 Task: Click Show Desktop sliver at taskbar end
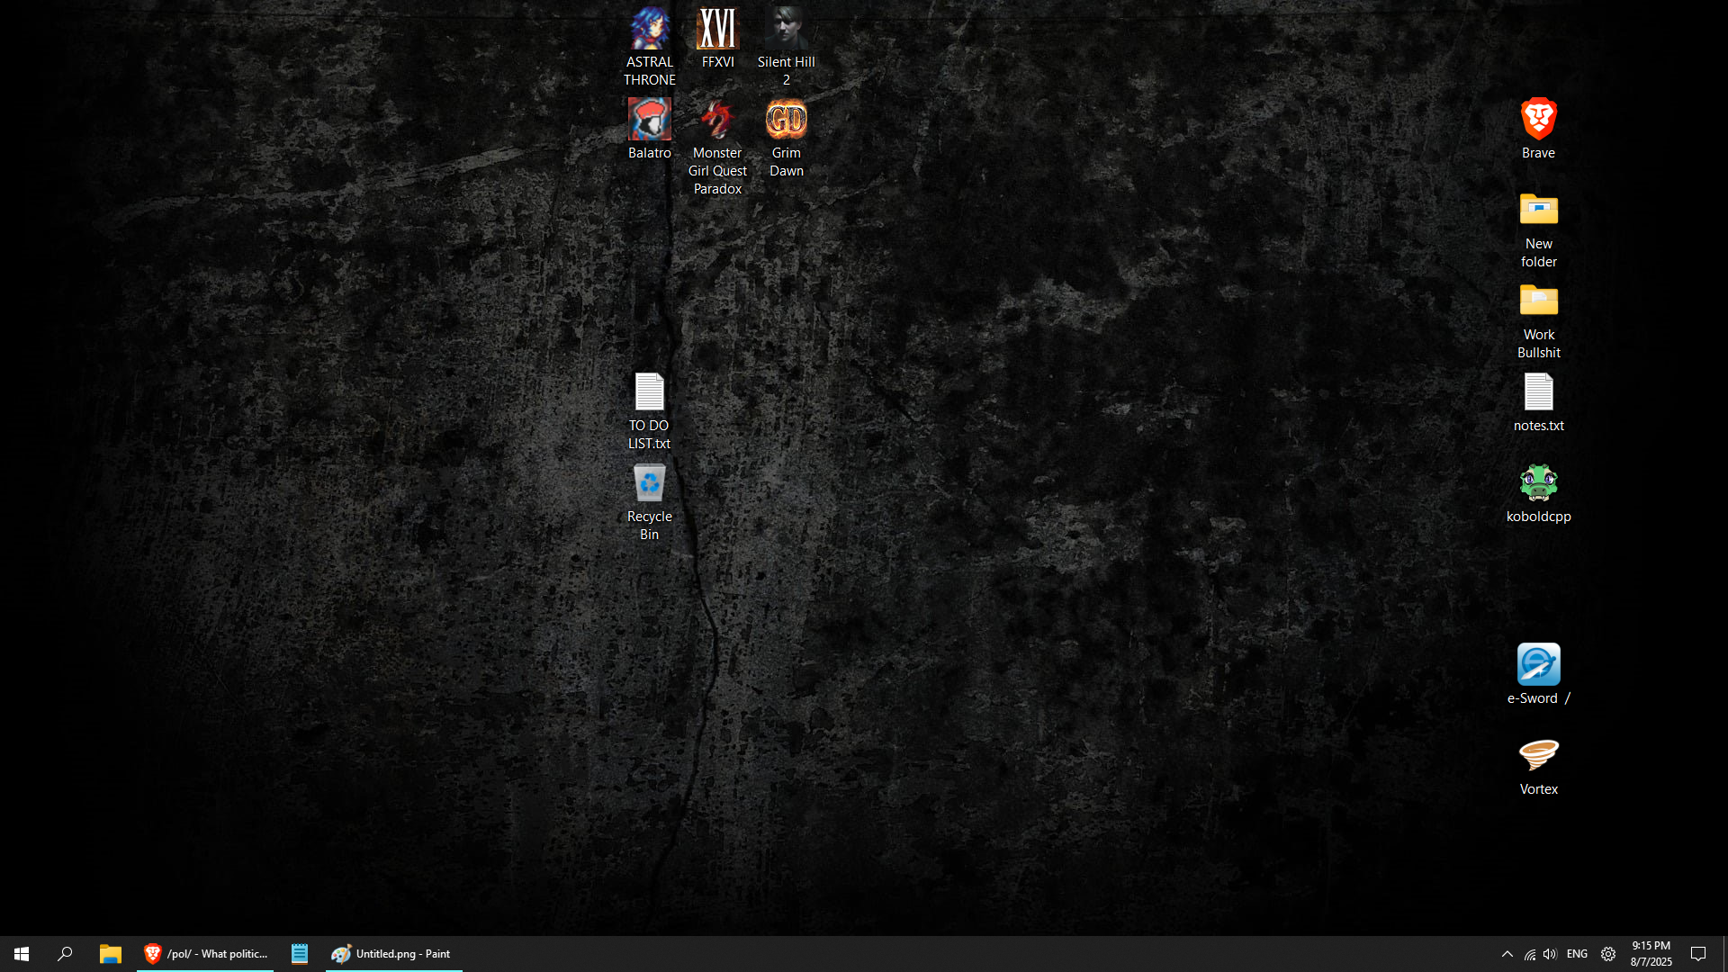[1724, 954]
